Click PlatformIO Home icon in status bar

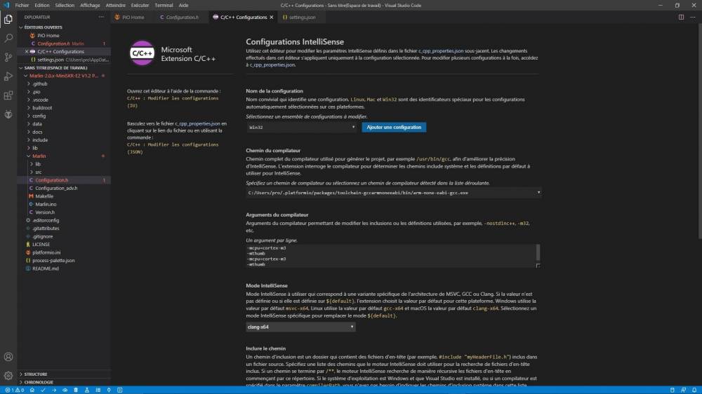pos(32,390)
